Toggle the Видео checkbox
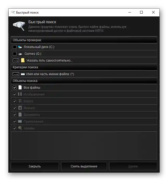The image size is (168, 181). pyautogui.click(x=15, y=101)
